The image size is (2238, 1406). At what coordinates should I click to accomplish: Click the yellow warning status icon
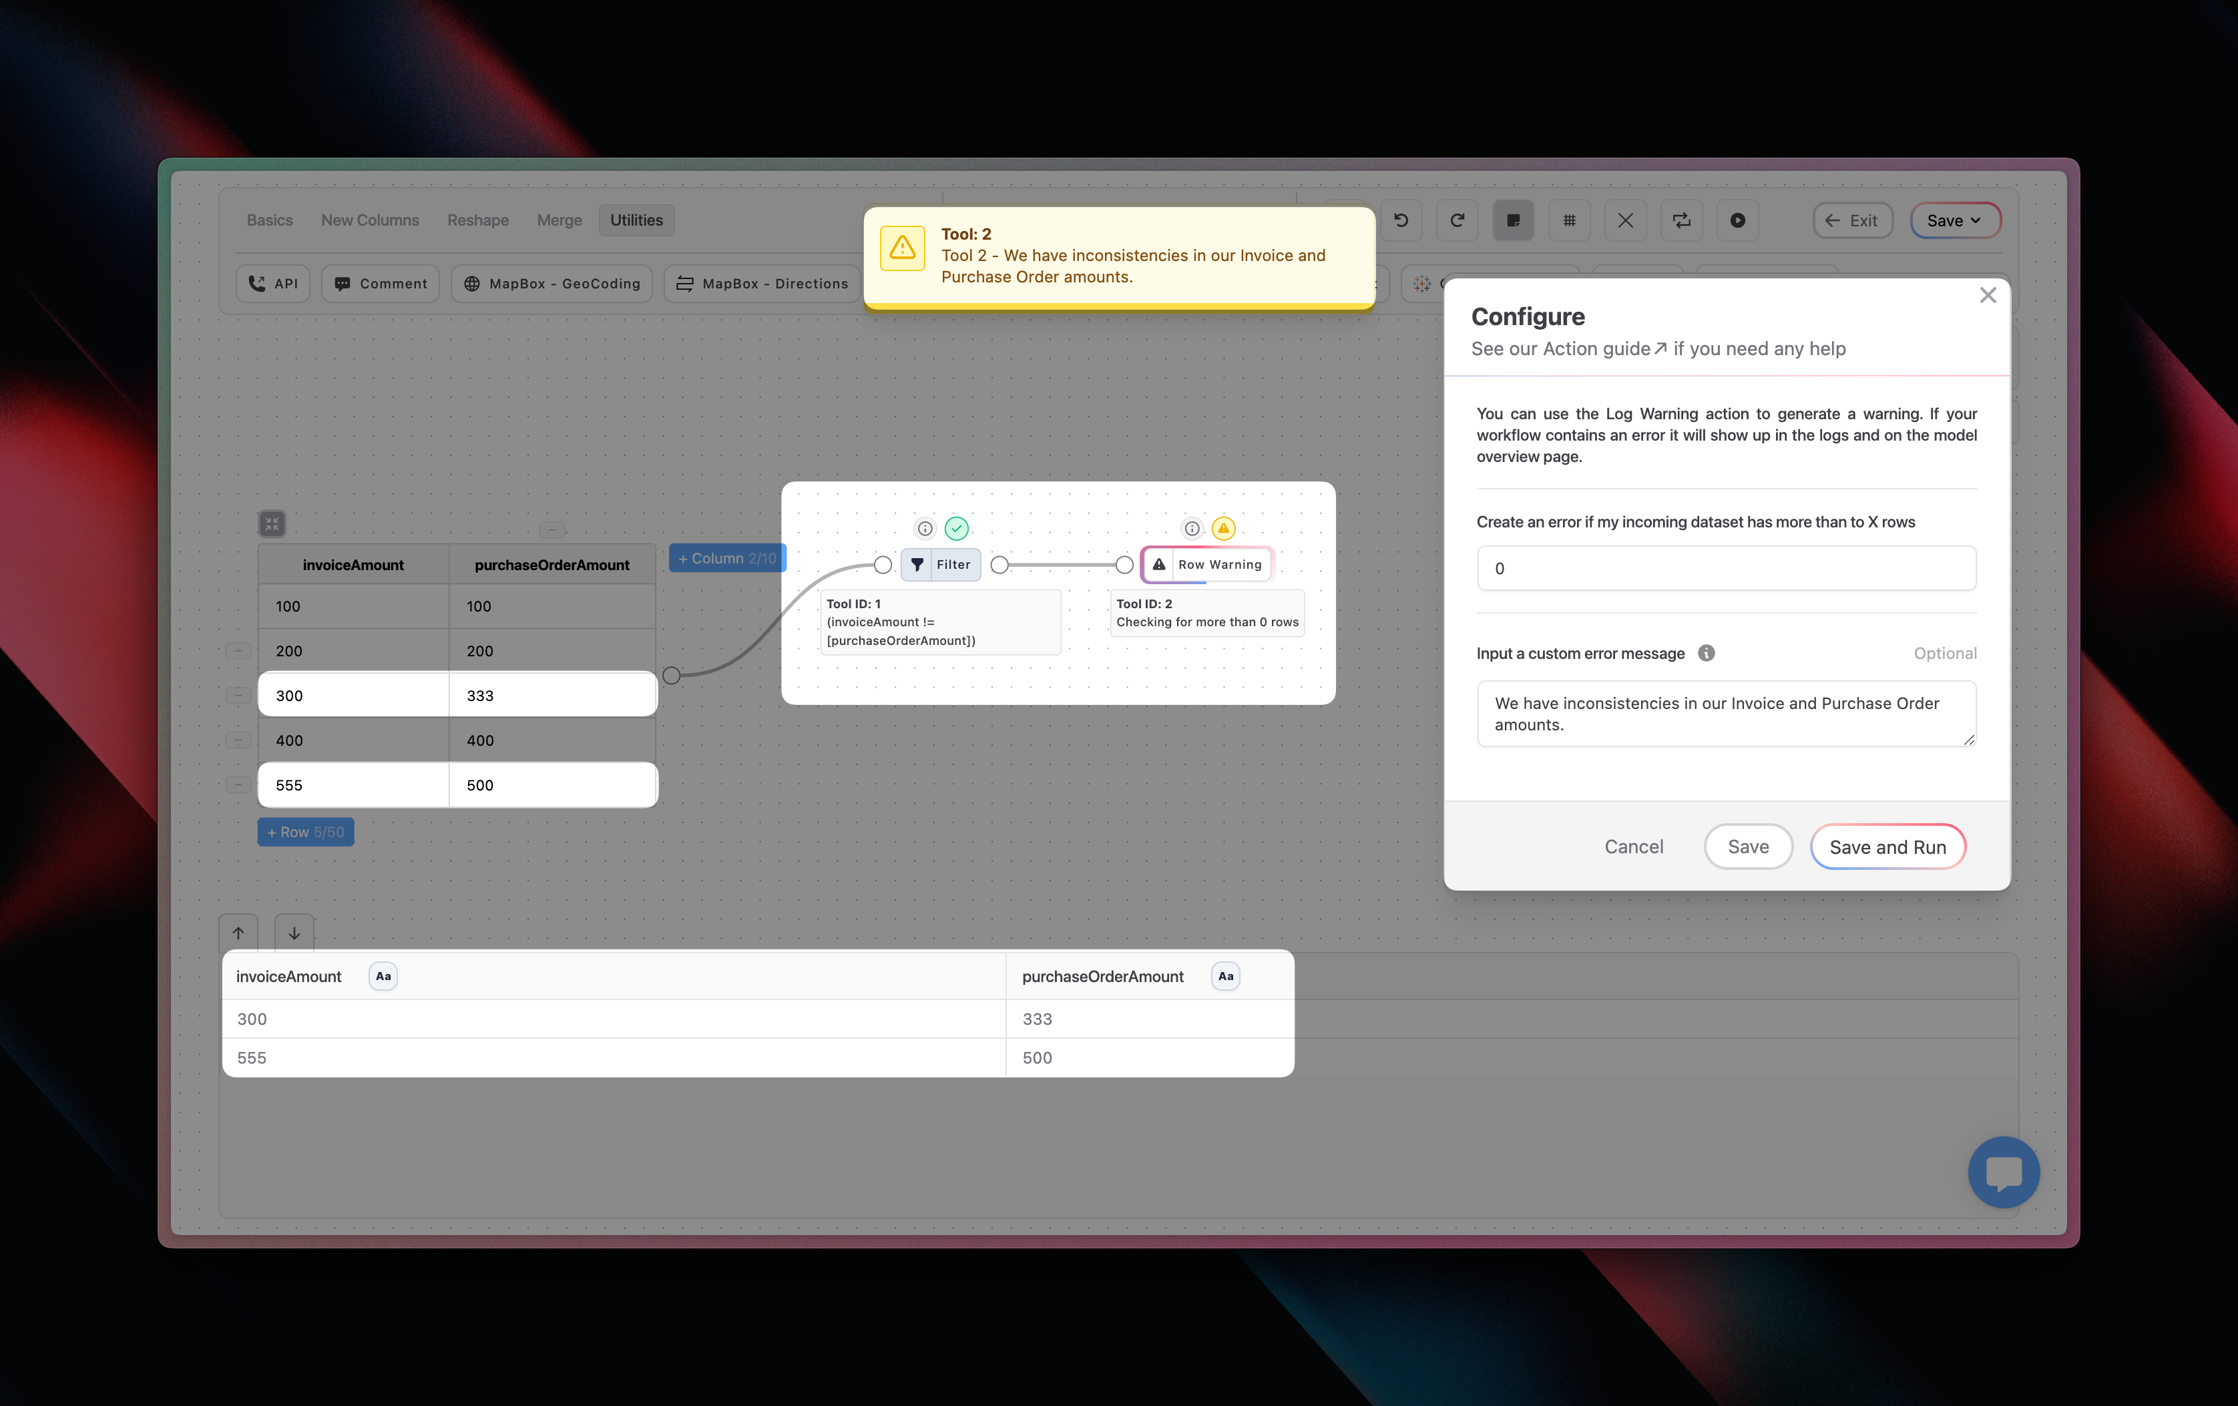pyautogui.click(x=1223, y=529)
